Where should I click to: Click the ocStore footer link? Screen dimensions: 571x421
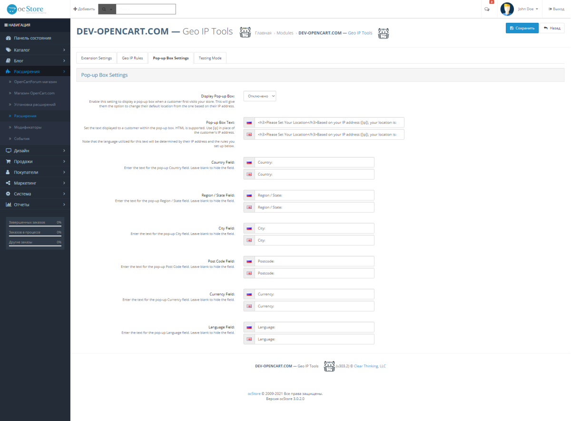click(254, 394)
